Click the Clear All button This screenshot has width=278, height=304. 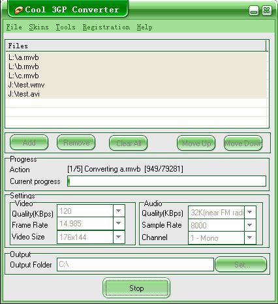[129, 143]
